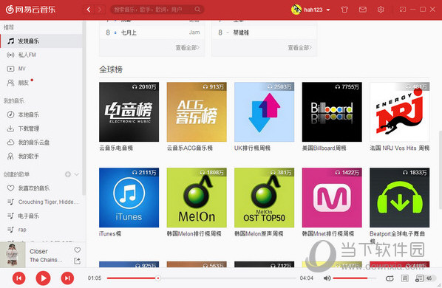Click the magnifier search icon
This screenshot has width=442, height=288.
[x=197, y=10]
